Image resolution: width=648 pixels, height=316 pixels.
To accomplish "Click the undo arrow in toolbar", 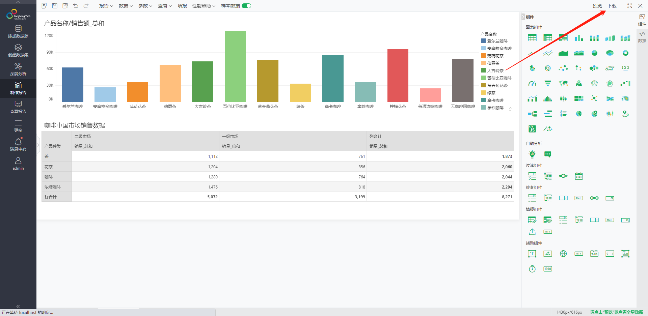I will (76, 6).
